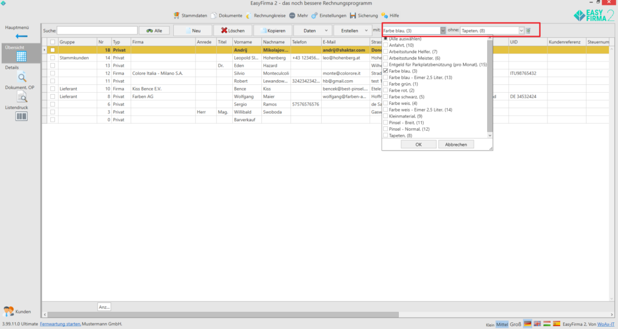Click Fernwartung starten link
This screenshot has height=329, width=618.
tap(60, 324)
